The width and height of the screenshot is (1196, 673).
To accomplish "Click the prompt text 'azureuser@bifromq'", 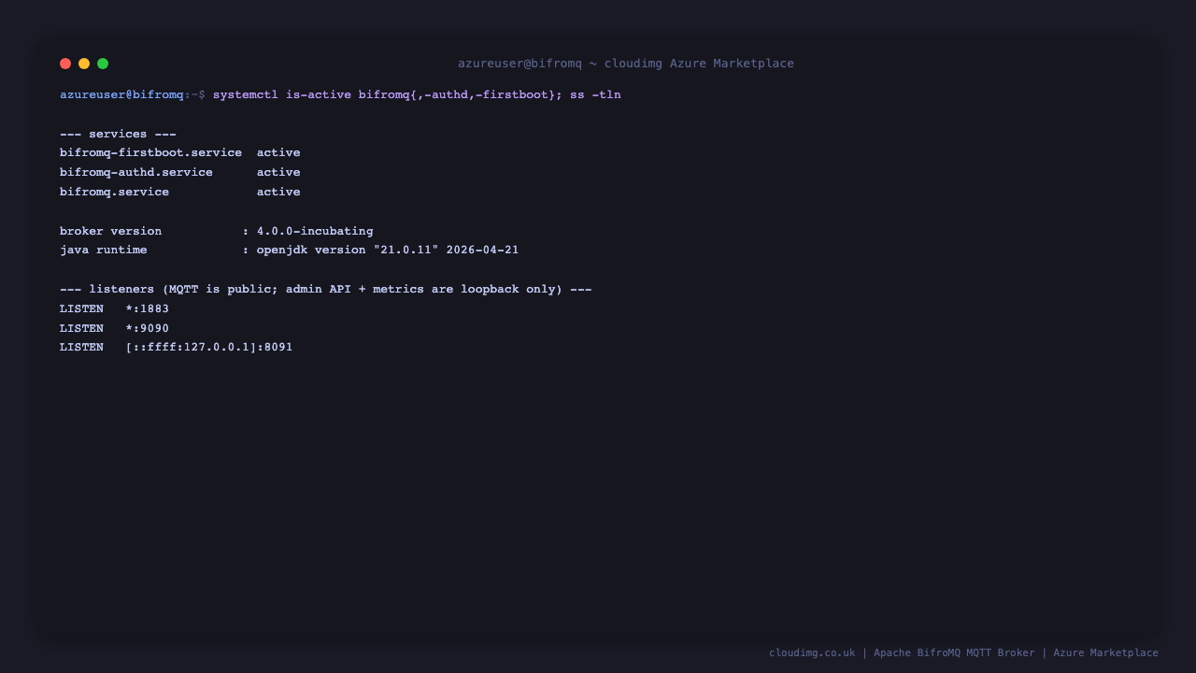I will tap(121, 94).
